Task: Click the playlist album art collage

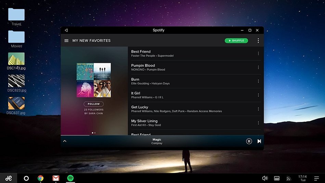Action: (x=94, y=80)
